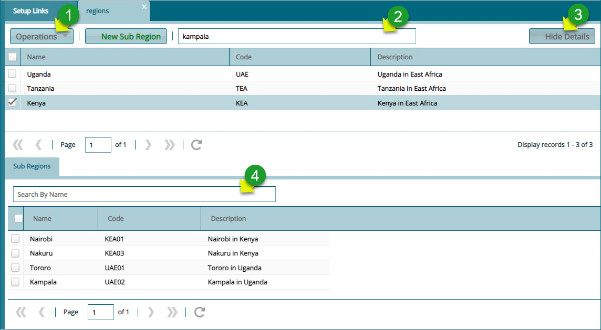Select the Sub Regions tab
Screen dimensions: 601x330
32,166
